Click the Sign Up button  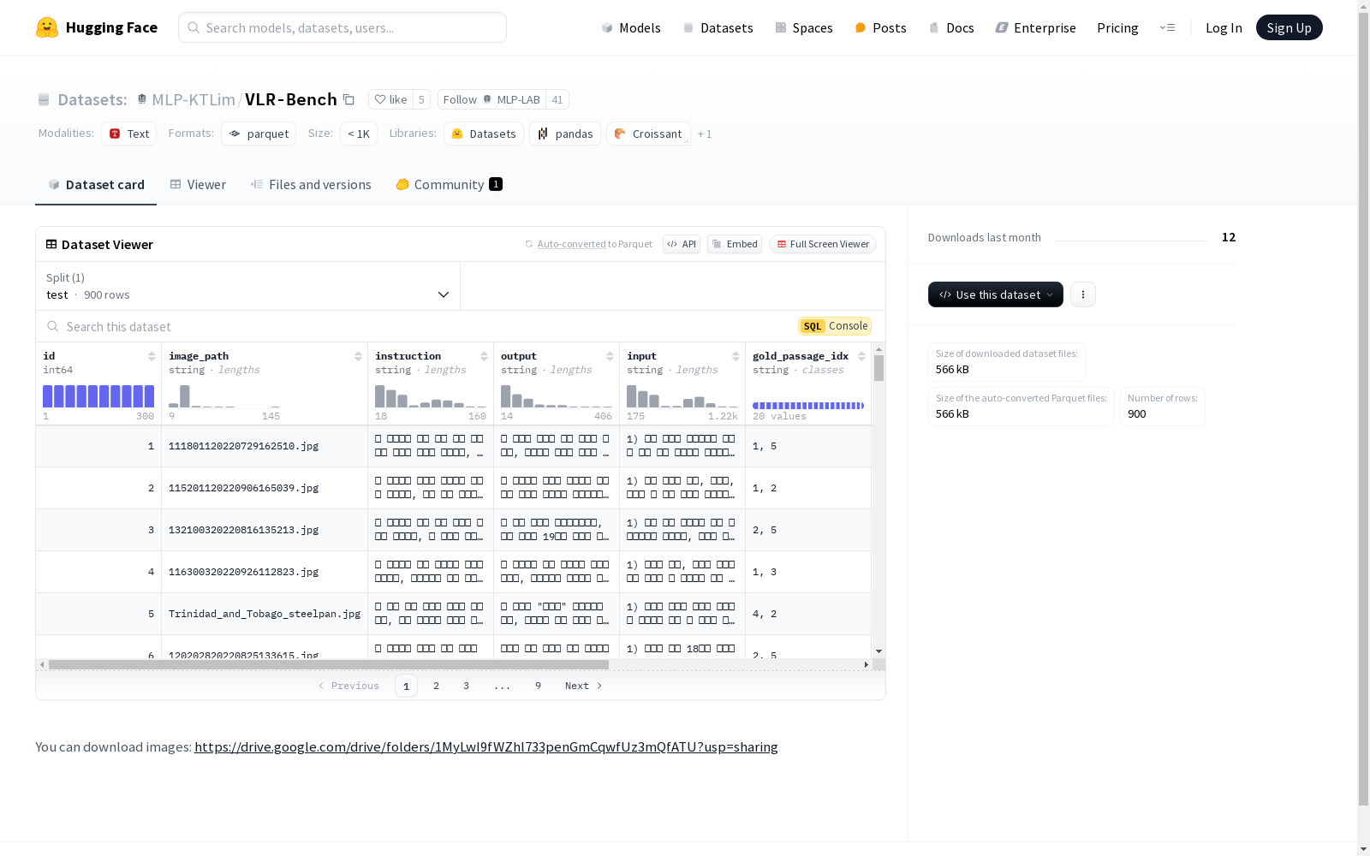coord(1289,27)
